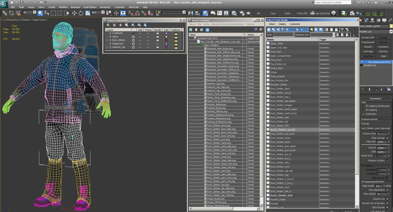
Task: Select the Link tool in main toolbar
Action: [5, 13]
